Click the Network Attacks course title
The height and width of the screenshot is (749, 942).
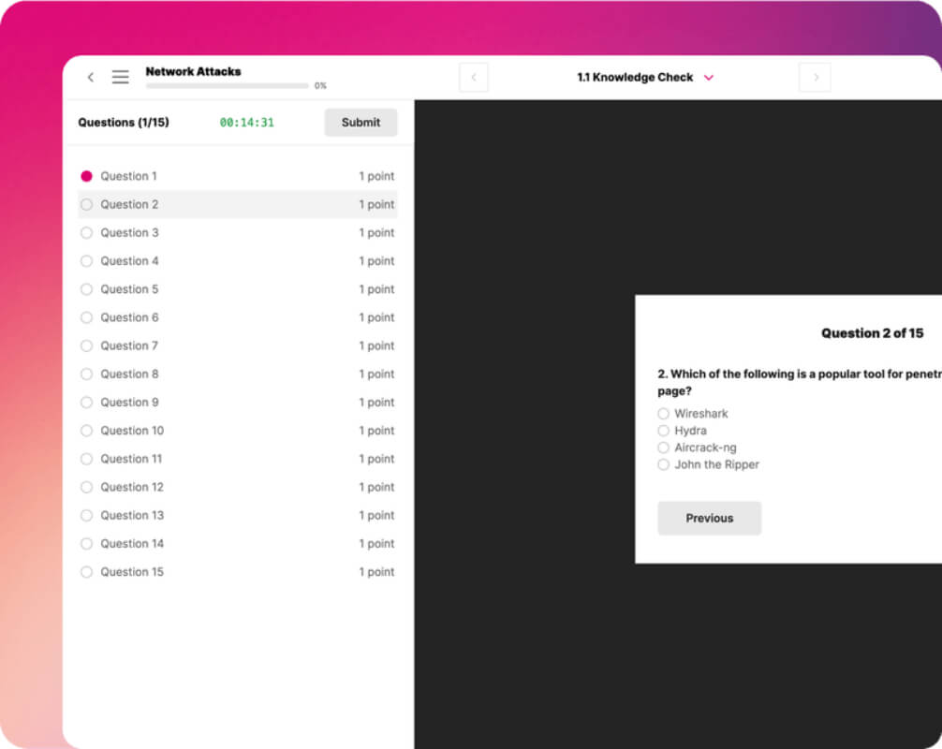click(x=194, y=71)
